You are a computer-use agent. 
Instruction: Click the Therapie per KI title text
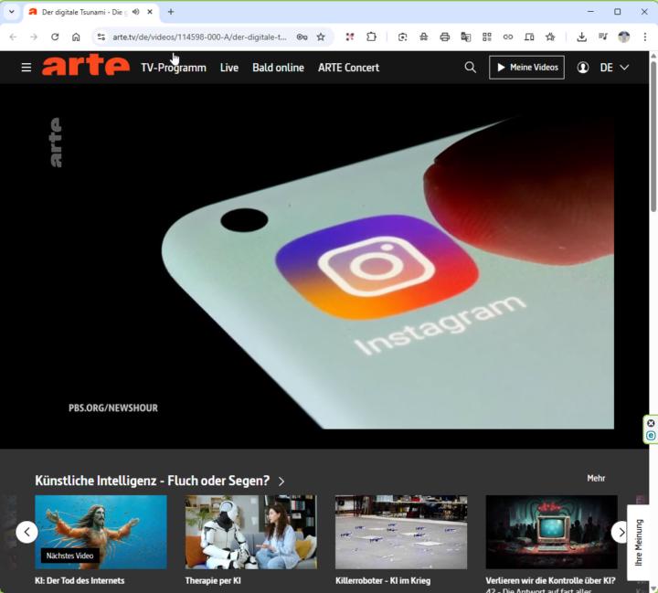click(213, 581)
